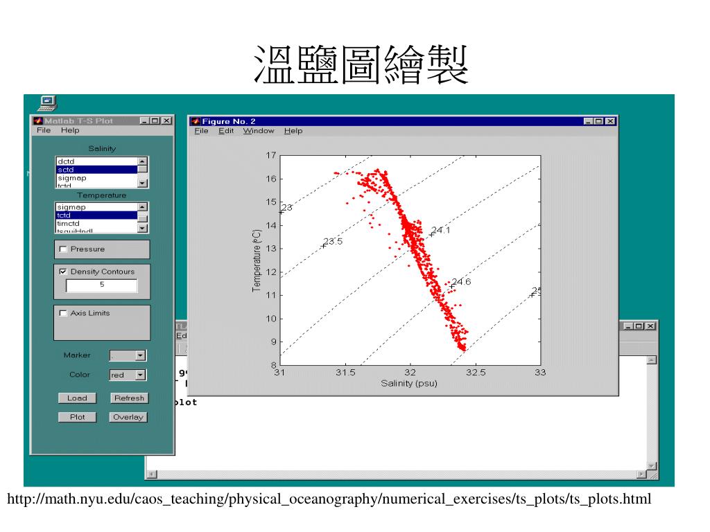Click the Temperature axis label on plot
Image resolution: width=710 pixels, height=532 pixels.
tap(257, 261)
